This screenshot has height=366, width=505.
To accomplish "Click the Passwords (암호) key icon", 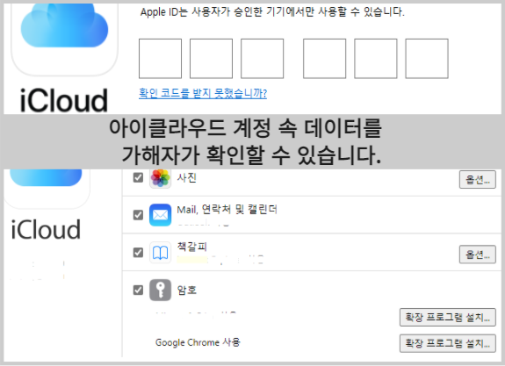I will tap(160, 290).
